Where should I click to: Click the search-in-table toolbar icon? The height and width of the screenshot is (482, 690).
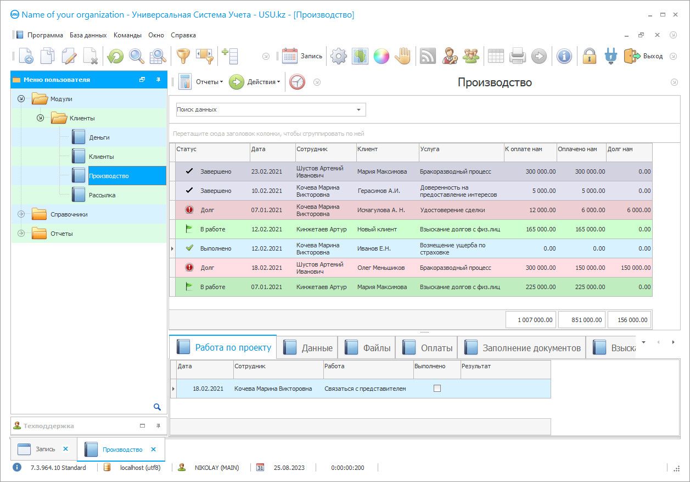coord(158,56)
